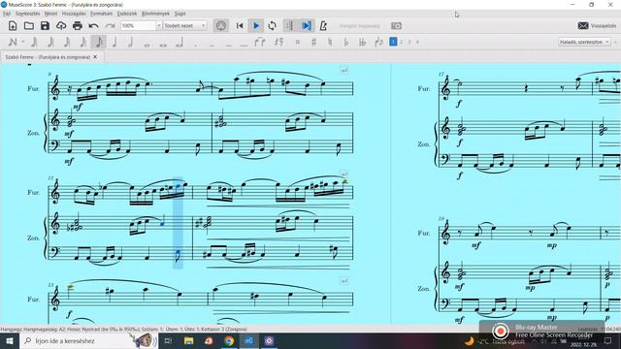
Task: Select the half note duration
Action: click(x=130, y=42)
